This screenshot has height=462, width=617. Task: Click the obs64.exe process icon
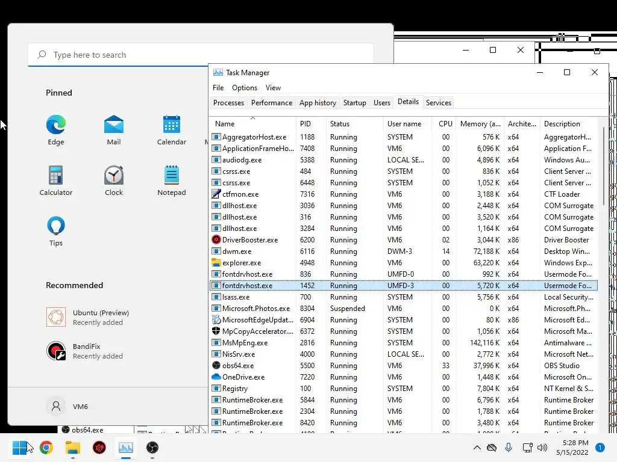click(216, 365)
